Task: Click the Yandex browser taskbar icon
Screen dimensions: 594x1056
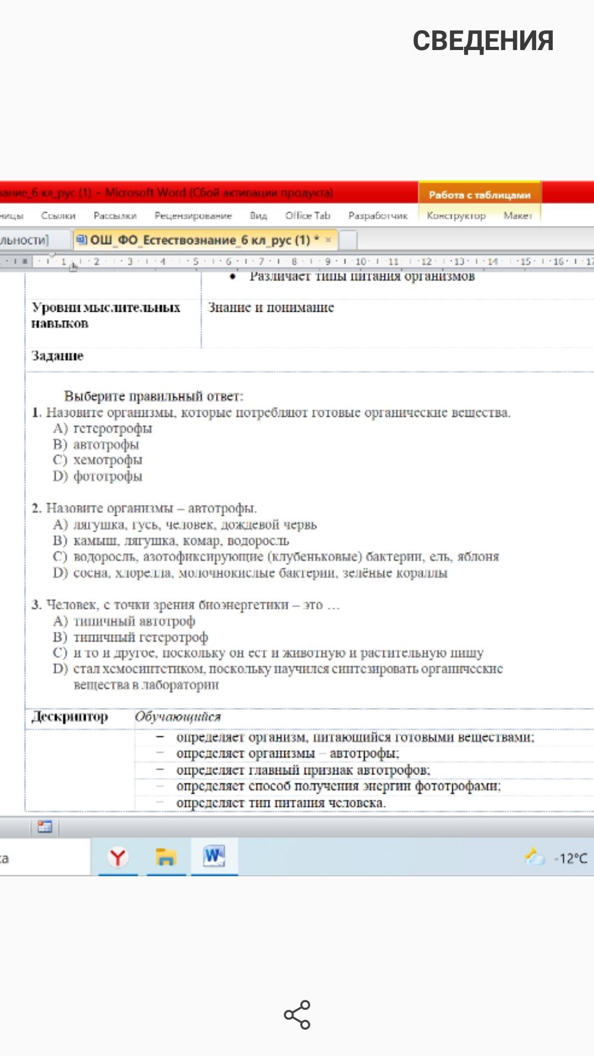Action: click(118, 857)
